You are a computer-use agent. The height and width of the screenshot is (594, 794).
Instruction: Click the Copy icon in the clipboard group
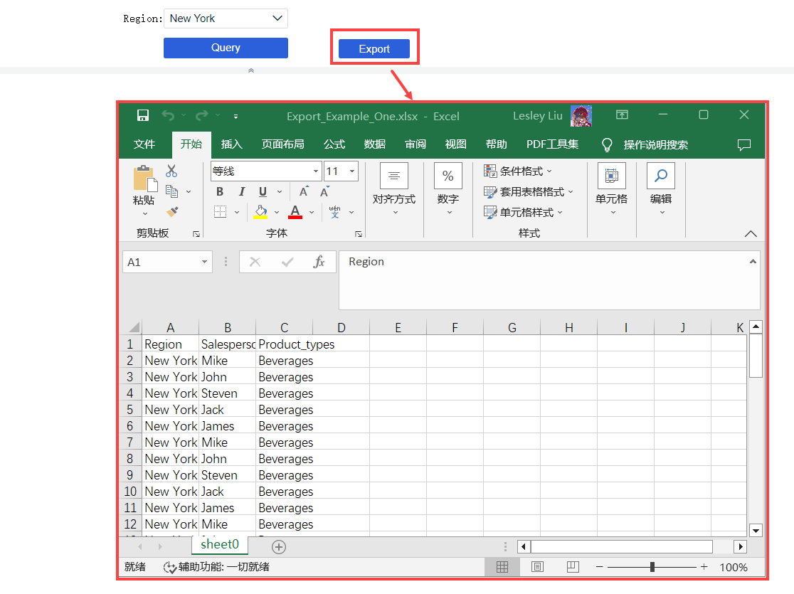[170, 190]
